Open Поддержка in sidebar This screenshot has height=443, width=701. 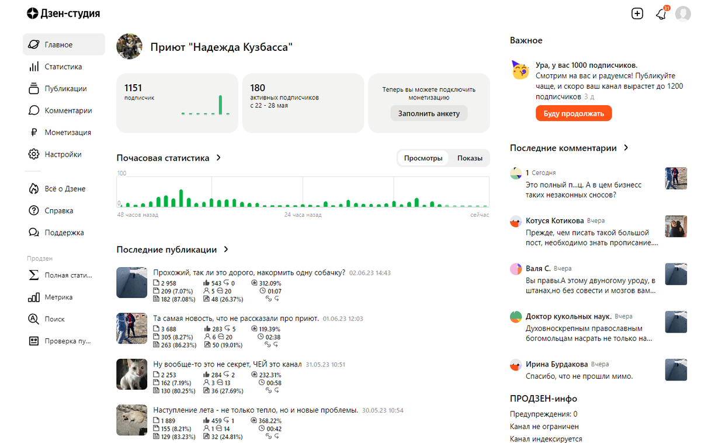[64, 233]
